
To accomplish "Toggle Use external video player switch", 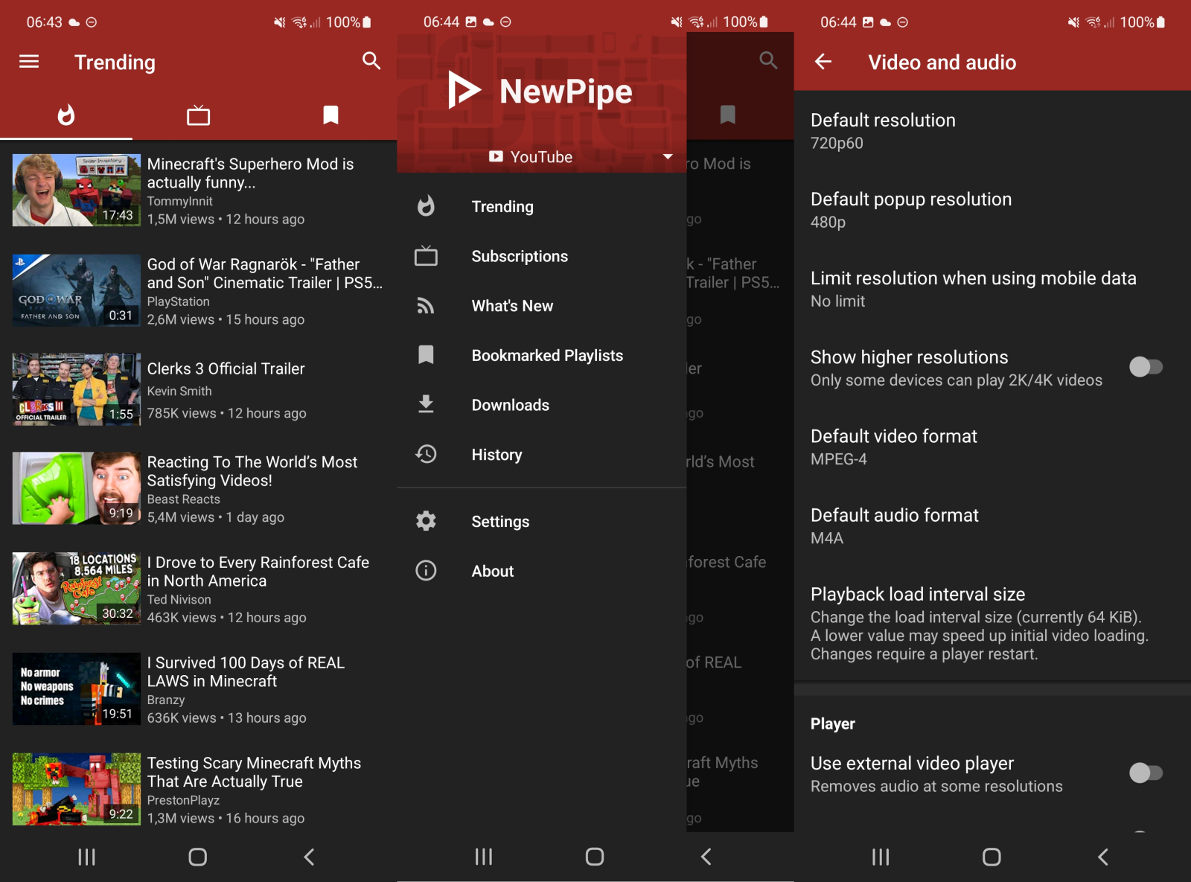I will click(1146, 773).
